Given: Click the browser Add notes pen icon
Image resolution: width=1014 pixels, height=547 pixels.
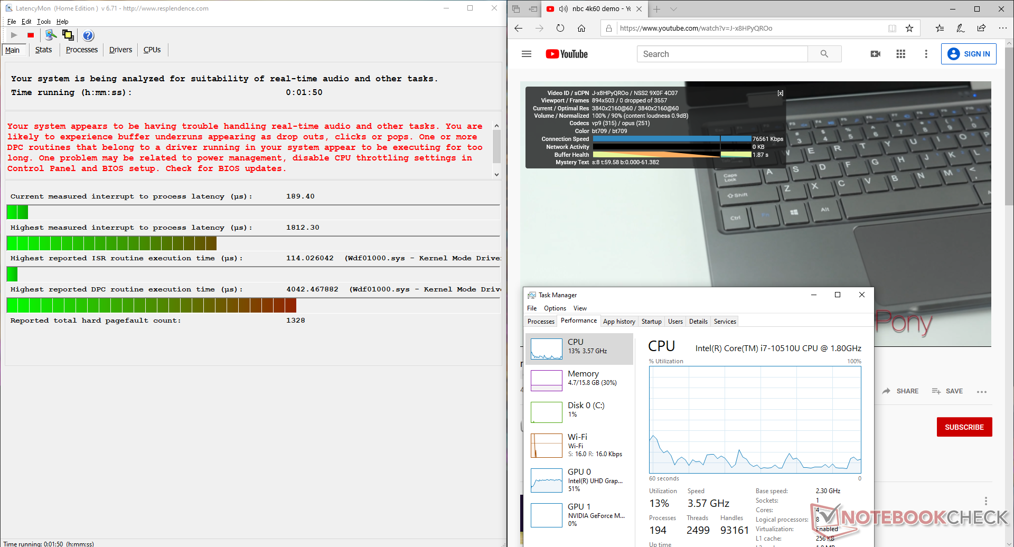Looking at the screenshot, I should coord(960,29).
